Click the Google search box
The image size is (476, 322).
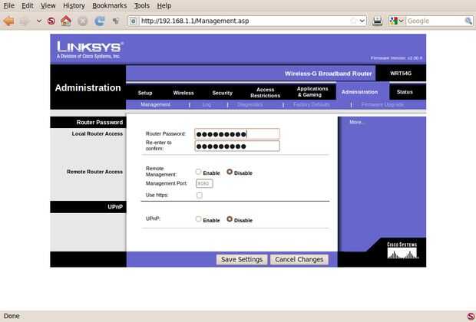[x=435, y=21]
